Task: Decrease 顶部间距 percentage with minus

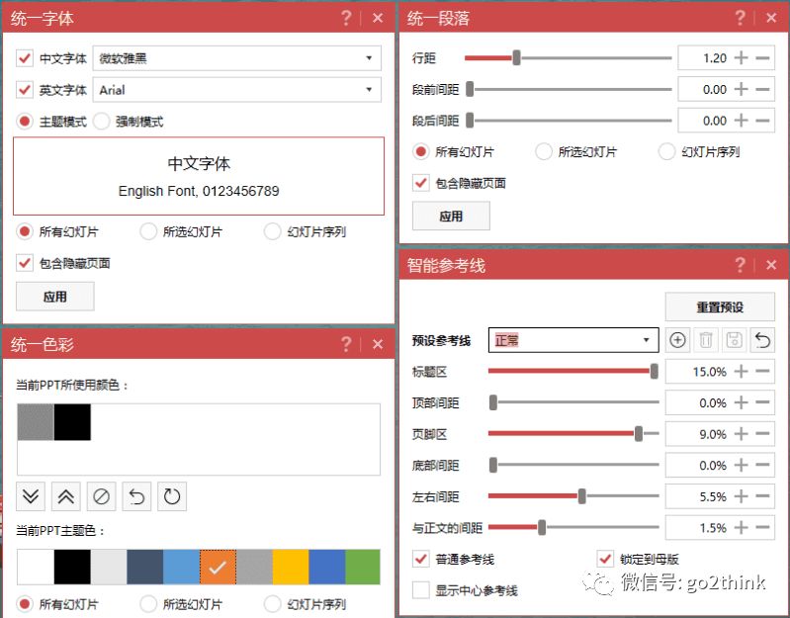Action: click(x=762, y=402)
